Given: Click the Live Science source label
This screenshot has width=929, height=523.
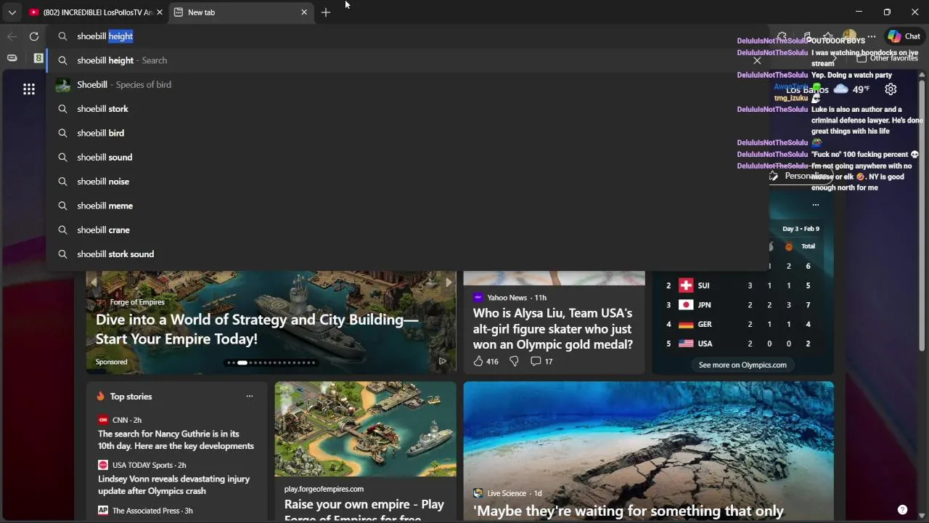Looking at the screenshot, I should coord(507,493).
